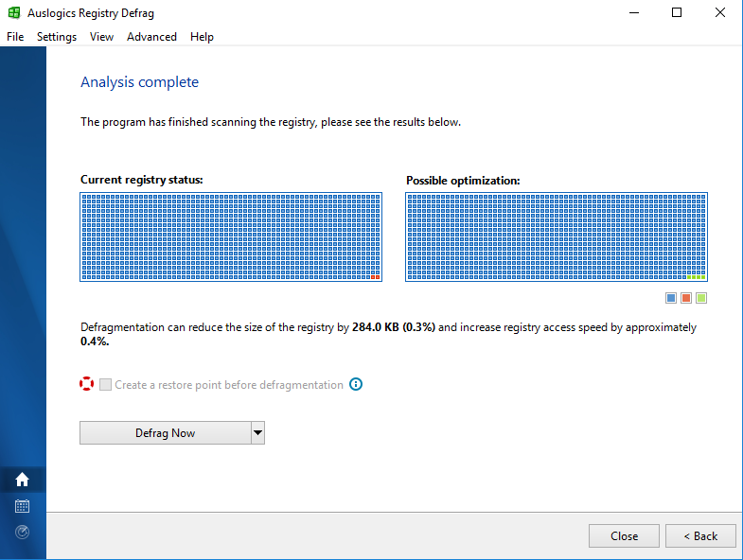Open the View menu

(101, 37)
